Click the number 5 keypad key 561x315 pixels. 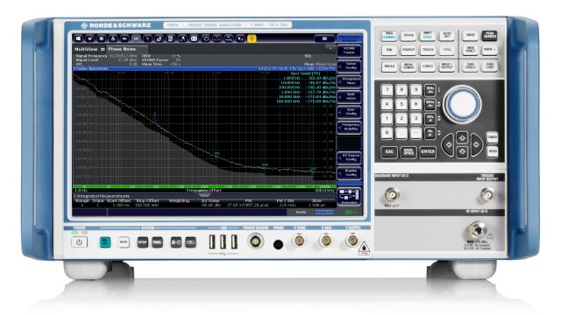tap(401, 105)
